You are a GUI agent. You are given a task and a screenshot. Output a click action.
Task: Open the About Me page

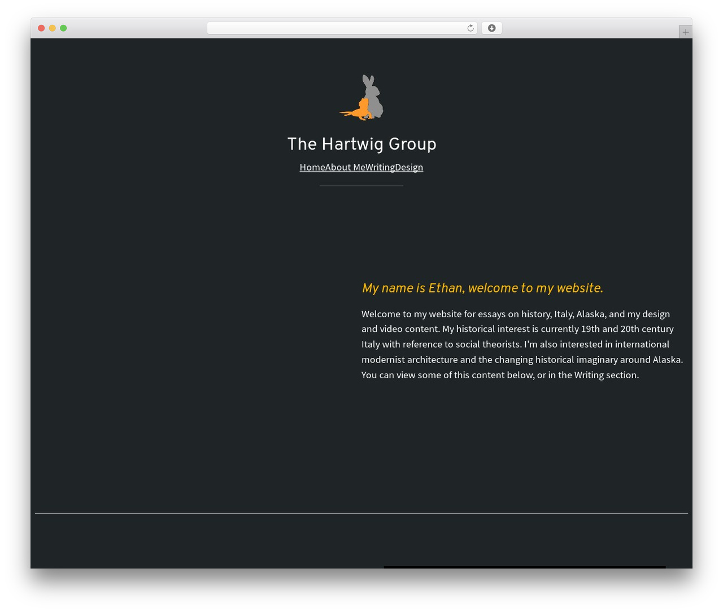click(345, 167)
